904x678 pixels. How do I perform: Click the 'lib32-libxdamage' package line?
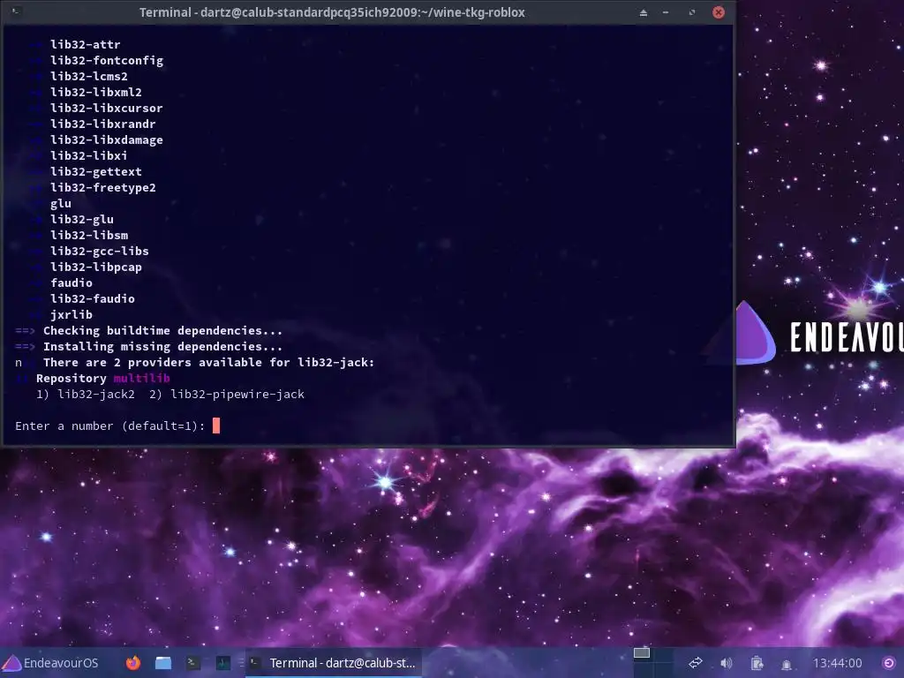(x=106, y=139)
